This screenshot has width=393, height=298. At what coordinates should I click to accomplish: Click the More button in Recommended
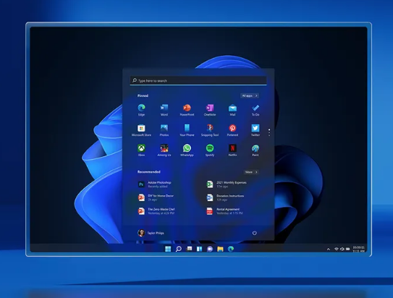click(251, 172)
